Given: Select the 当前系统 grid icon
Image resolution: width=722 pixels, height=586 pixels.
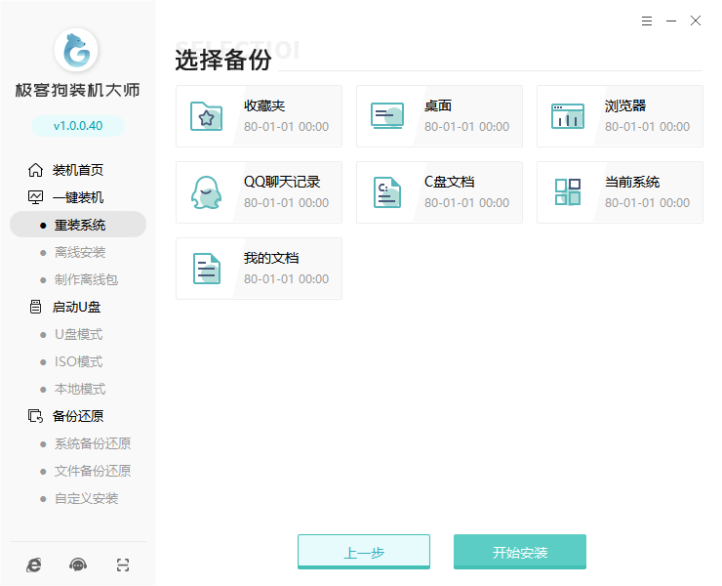Looking at the screenshot, I should pyautogui.click(x=567, y=192).
